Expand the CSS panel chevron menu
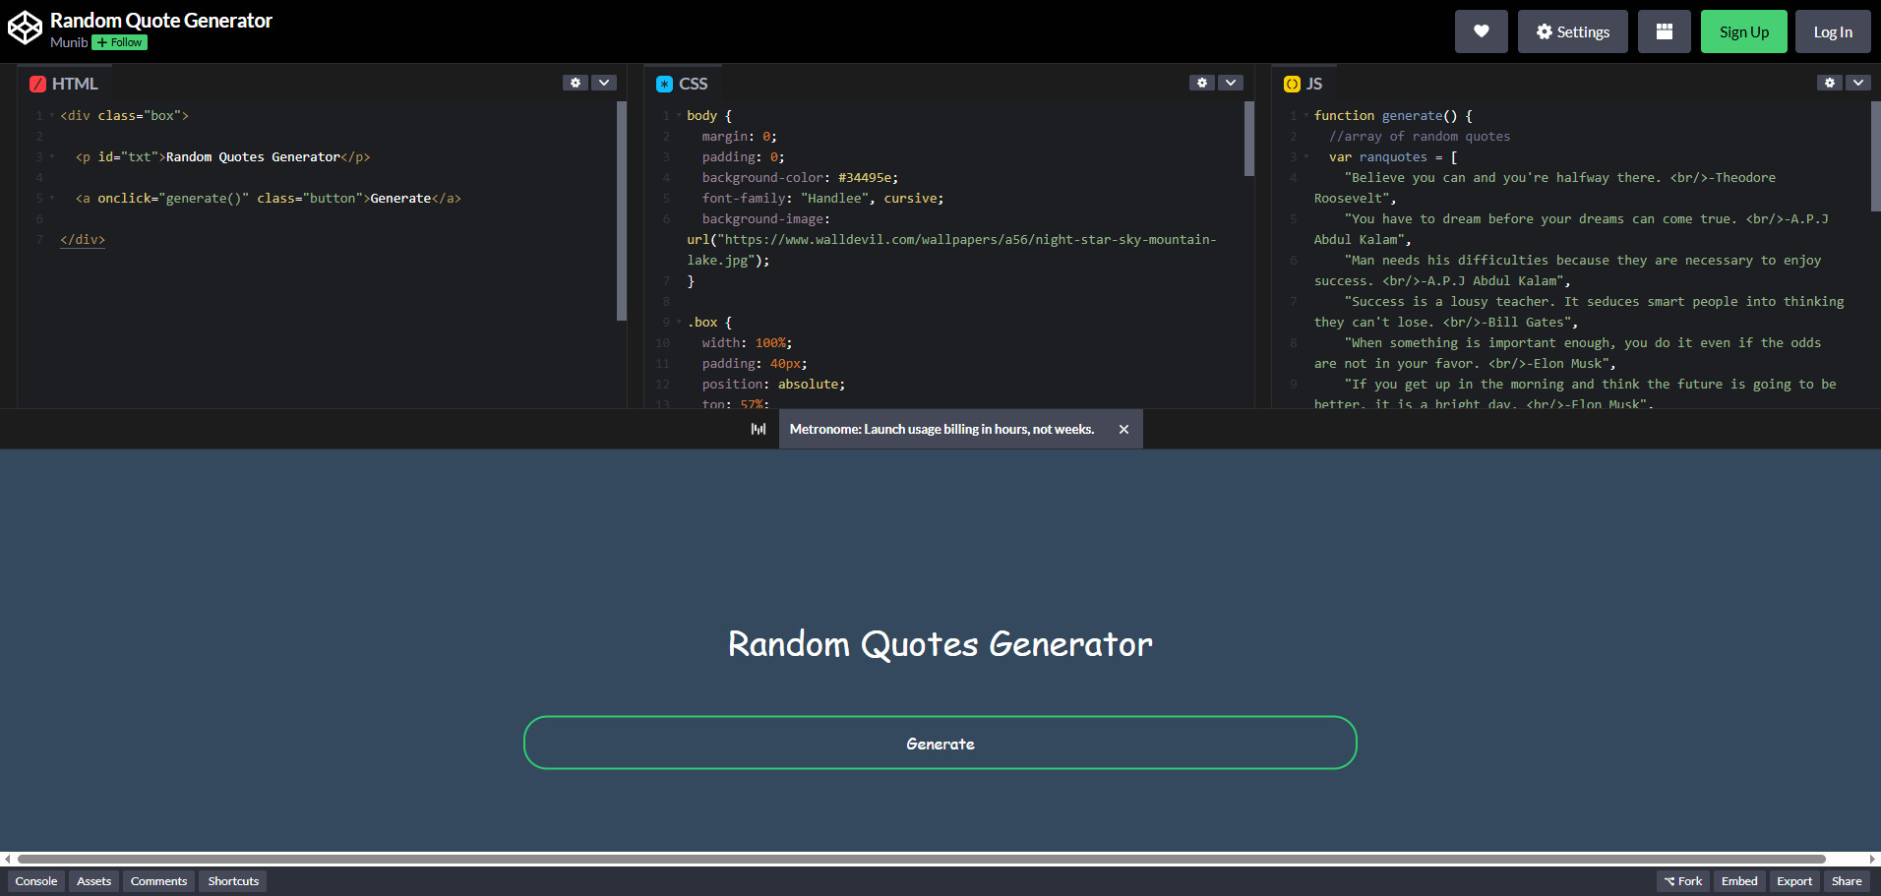Viewport: 1881px width, 896px height. coord(1231,83)
